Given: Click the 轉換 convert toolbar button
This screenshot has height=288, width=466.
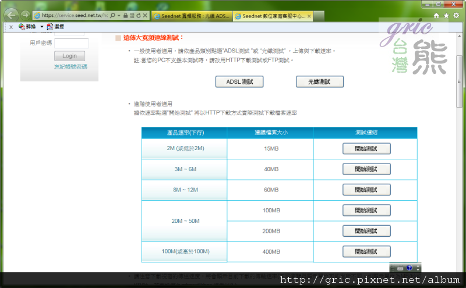Looking at the screenshot, I should (27, 27).
